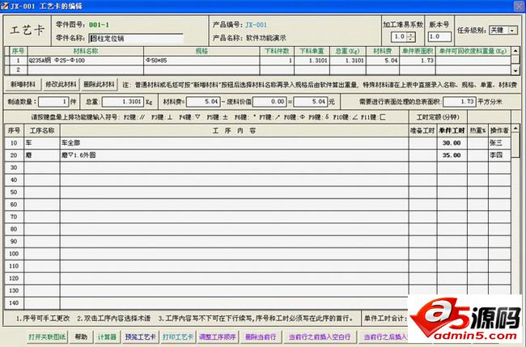This screenshot has height=347, width=526.
Task: Click the process table scroll up arrow
Action: tap(515, 129)
